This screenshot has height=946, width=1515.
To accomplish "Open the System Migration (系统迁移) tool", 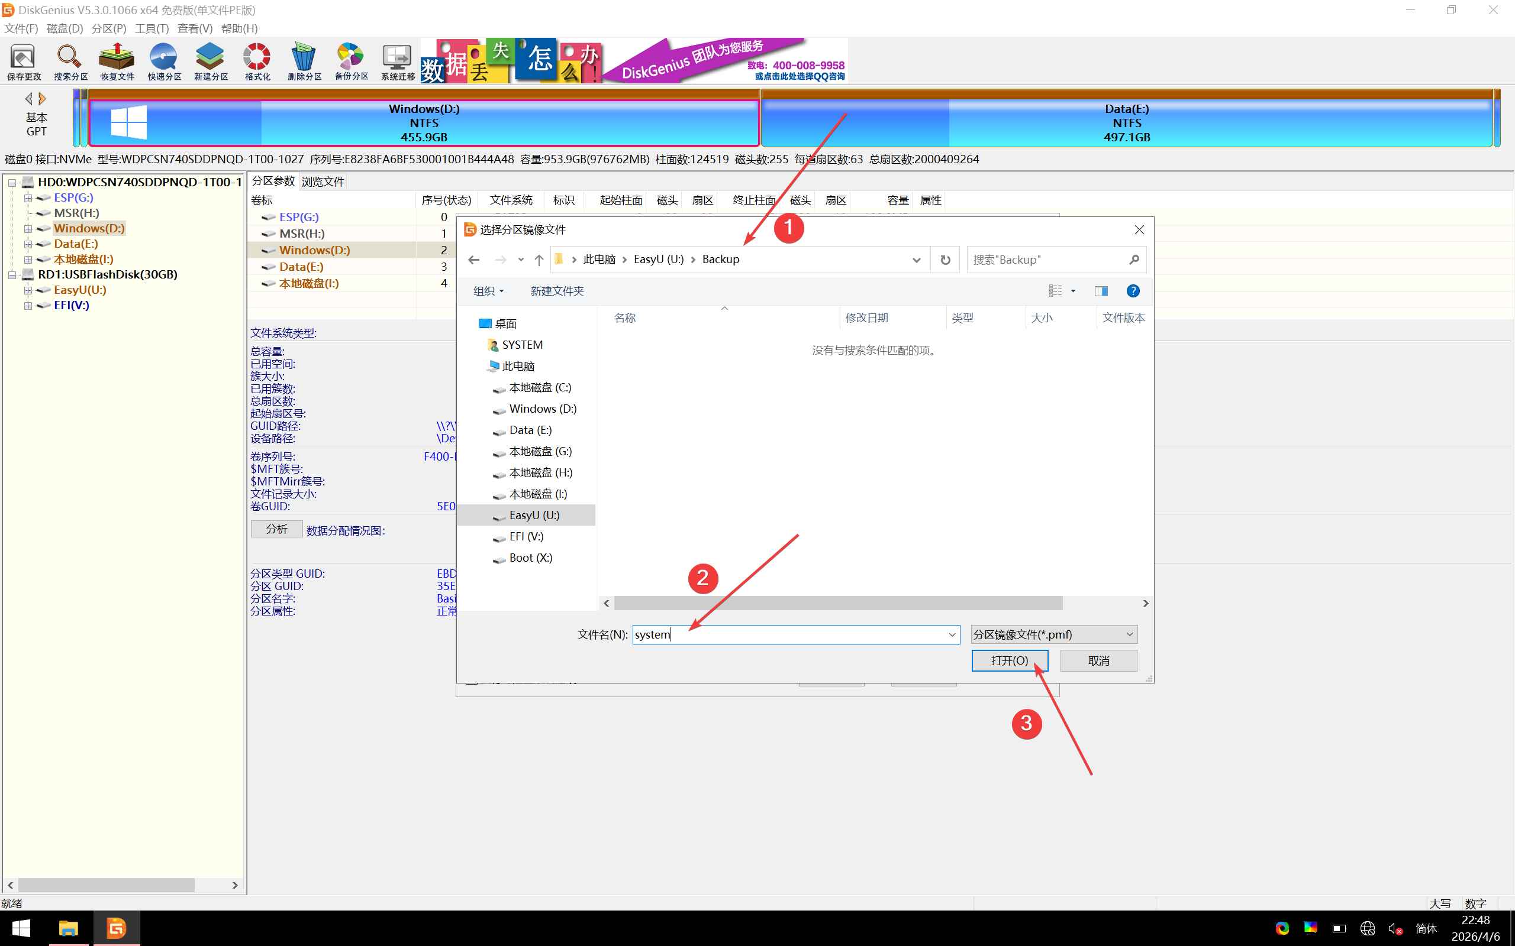I will (x=398, y=61).
